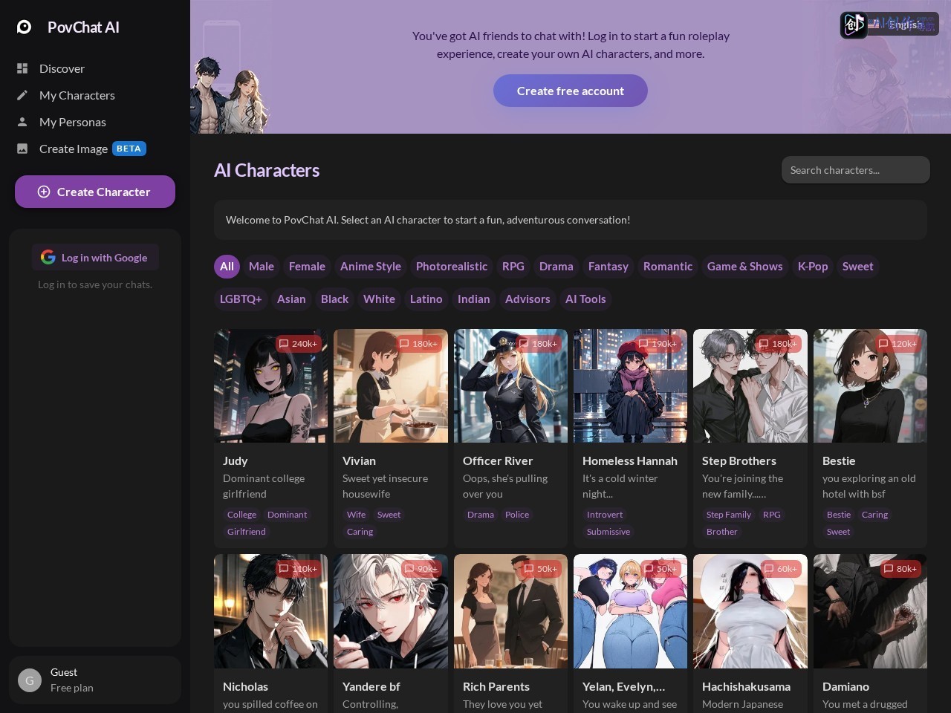951x713 pixels.
Task: Choose the K-Pop filter
Action: (813, 266)
